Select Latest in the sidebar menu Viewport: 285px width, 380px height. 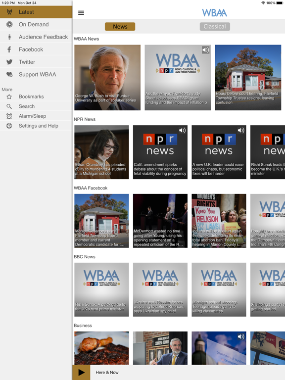[36, 12]
